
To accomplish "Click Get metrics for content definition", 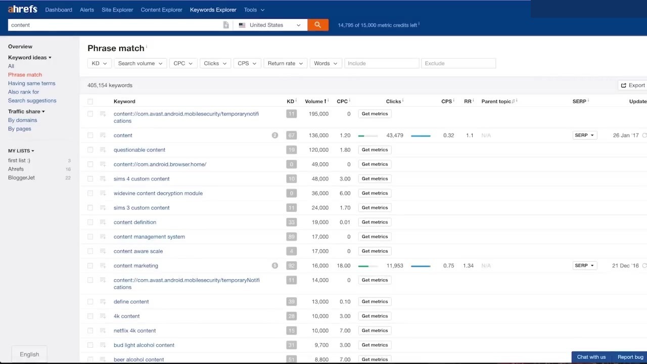I will 375,222.
